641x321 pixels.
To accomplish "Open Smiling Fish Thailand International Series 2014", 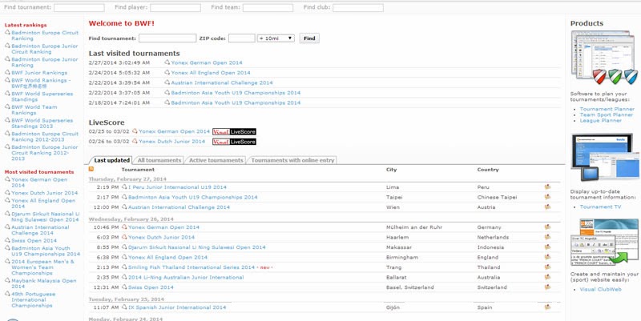I will [x=191, y=267].
